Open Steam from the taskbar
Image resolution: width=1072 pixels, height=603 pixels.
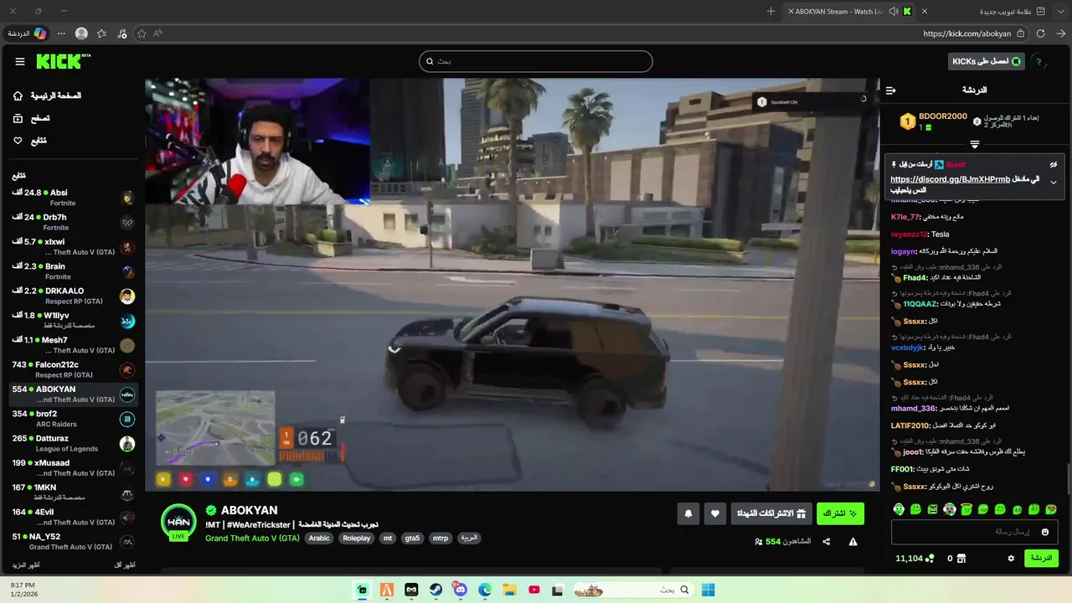(436, 590)
